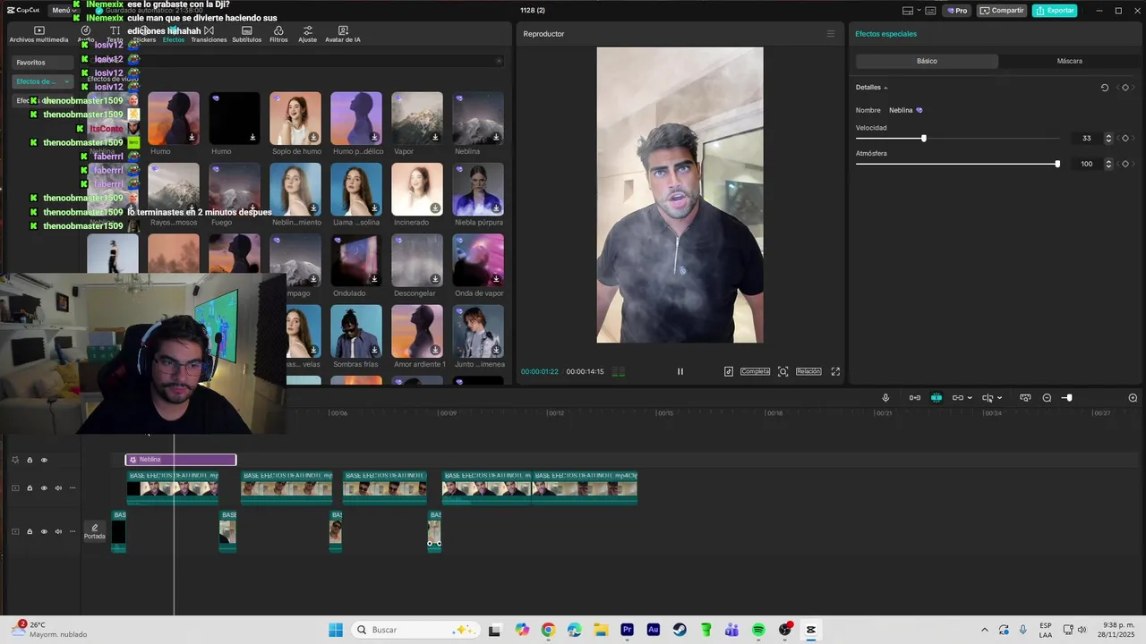Click the voiceover microphone icon
The image size is (1146, 644).
885,398
